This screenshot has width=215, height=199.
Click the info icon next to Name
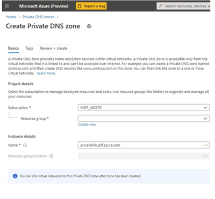[x=25, y=145]
